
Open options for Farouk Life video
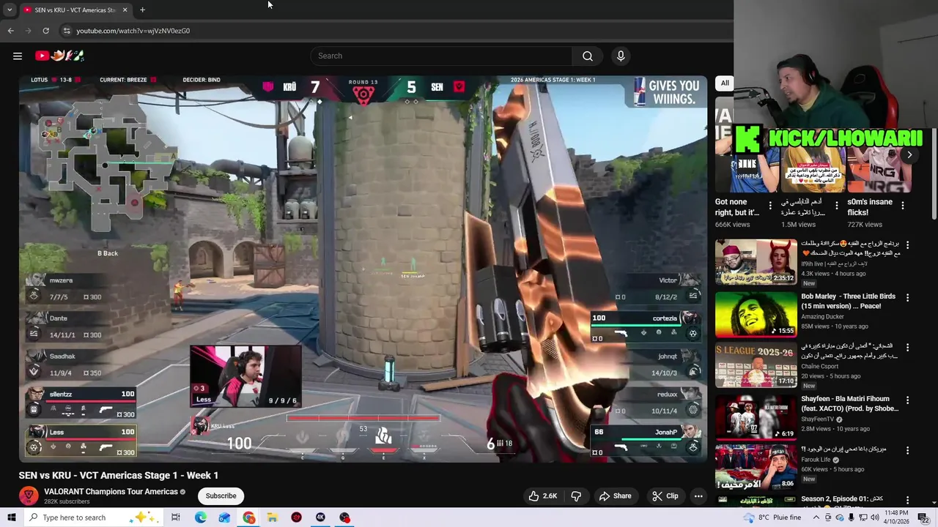pyautogui.click(x=907, y=450)
